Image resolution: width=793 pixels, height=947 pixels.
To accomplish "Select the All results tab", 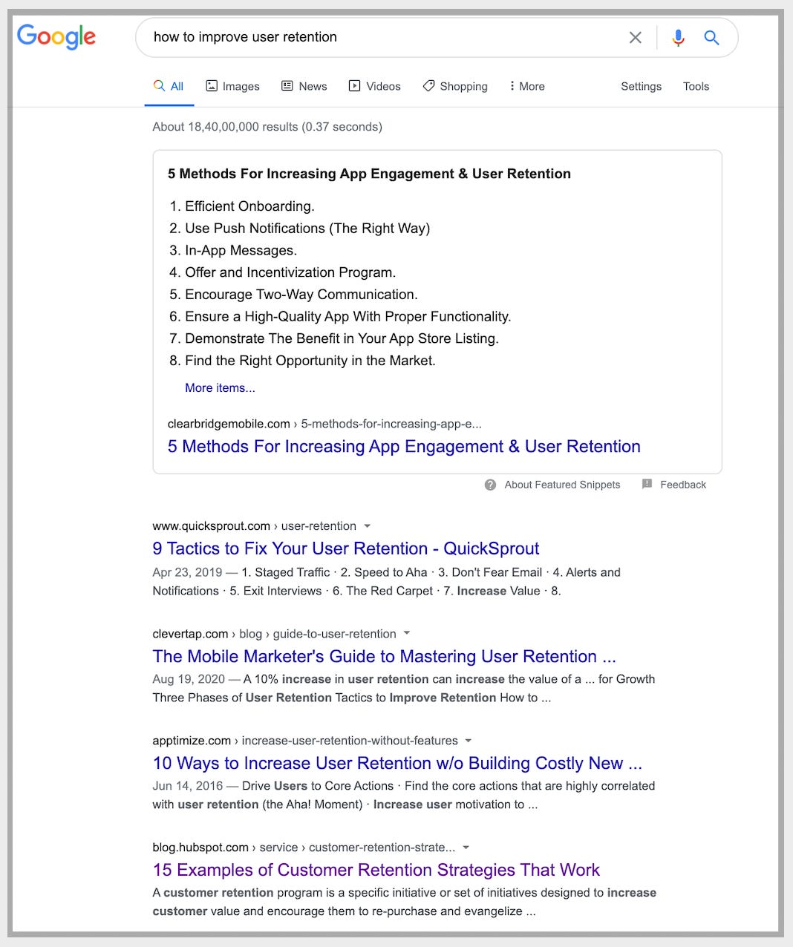I will [x=169, y=86].
